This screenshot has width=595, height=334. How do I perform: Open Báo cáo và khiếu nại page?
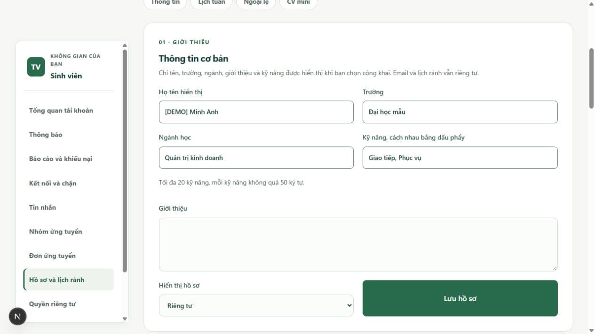pos(68,159)
